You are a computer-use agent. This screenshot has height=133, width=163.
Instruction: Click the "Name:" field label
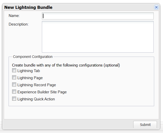pyautogui.click(x=14, y=16)
